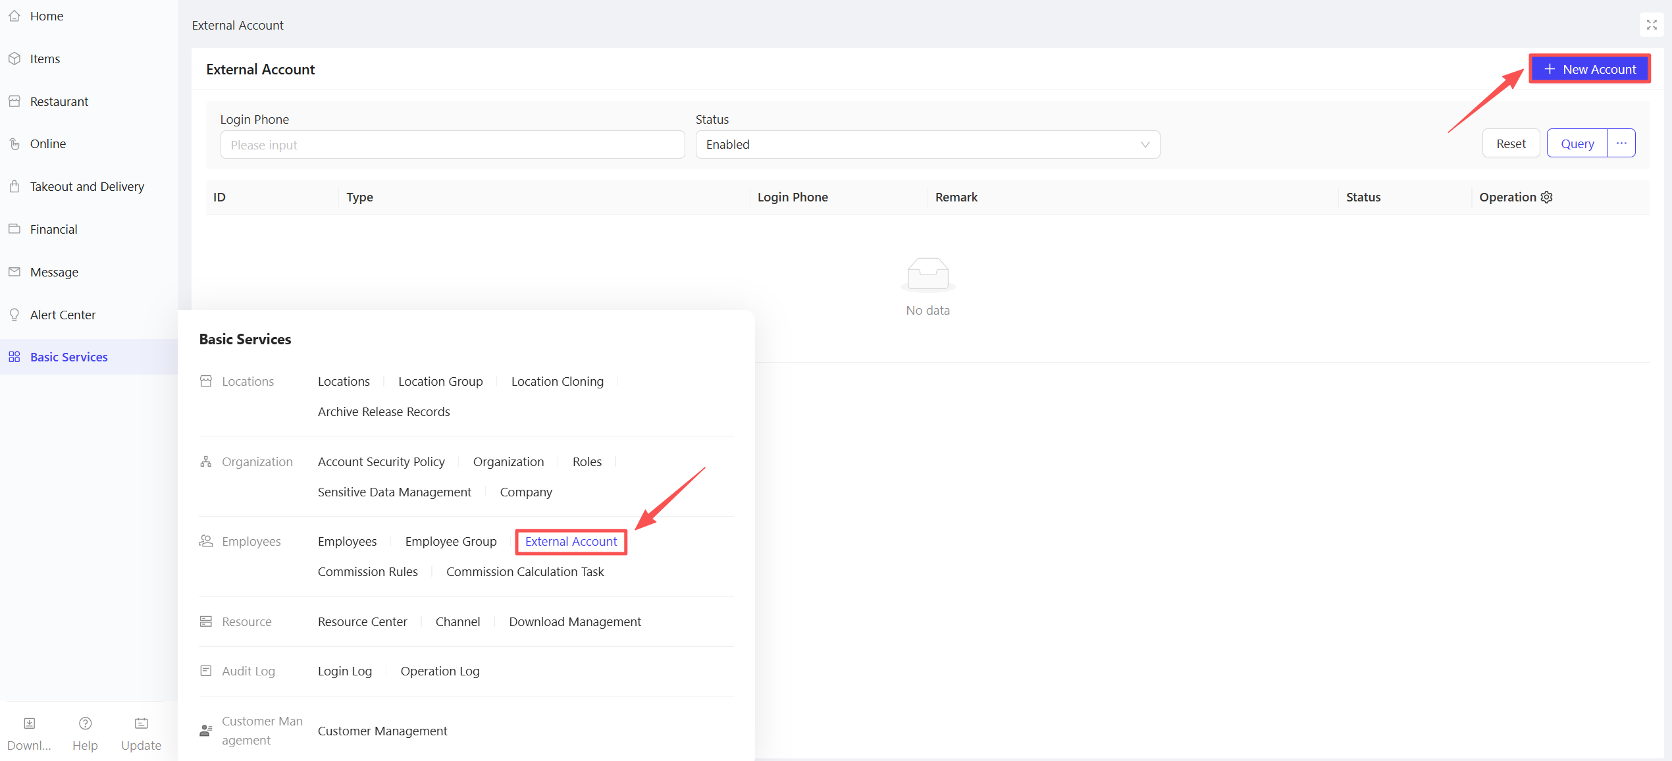
Task: Click the Message envelope icon
Action: pyautogui.click(x=14, y=272)
